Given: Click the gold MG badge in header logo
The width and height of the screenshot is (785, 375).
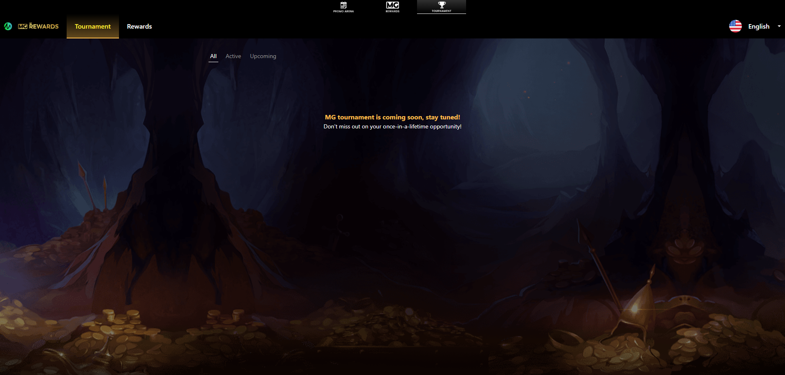Looking at the screenshot, I should 22,27.
